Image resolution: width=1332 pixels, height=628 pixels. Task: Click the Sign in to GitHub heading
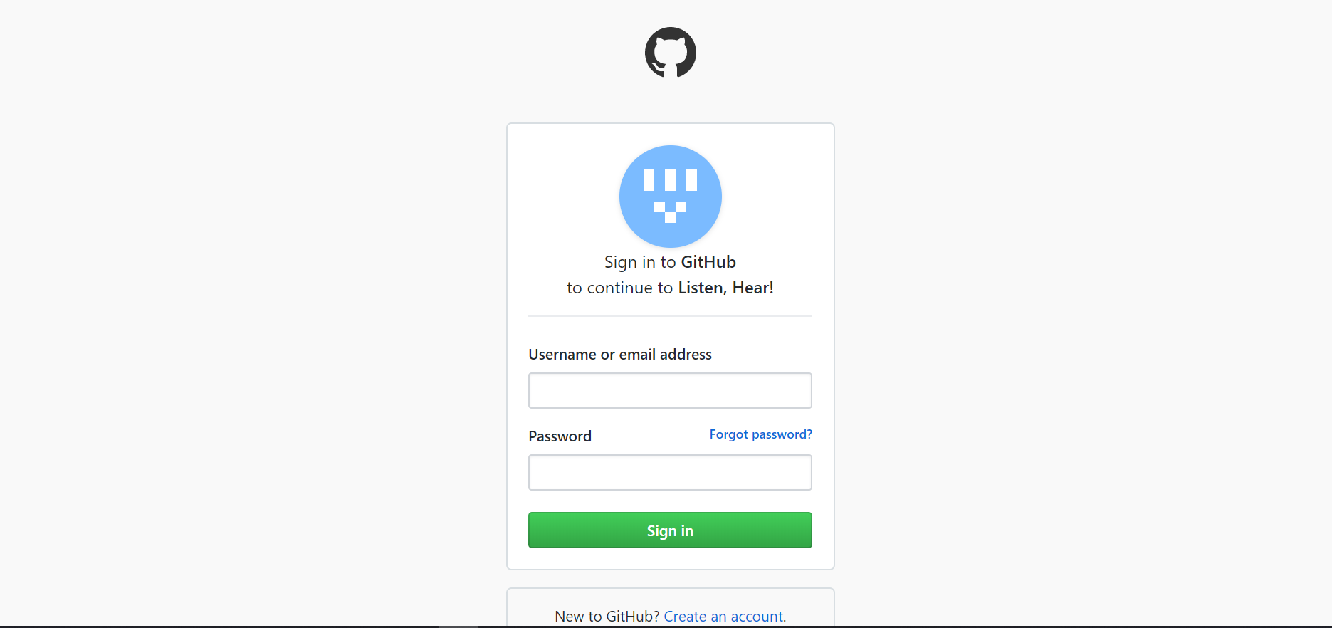670,262
